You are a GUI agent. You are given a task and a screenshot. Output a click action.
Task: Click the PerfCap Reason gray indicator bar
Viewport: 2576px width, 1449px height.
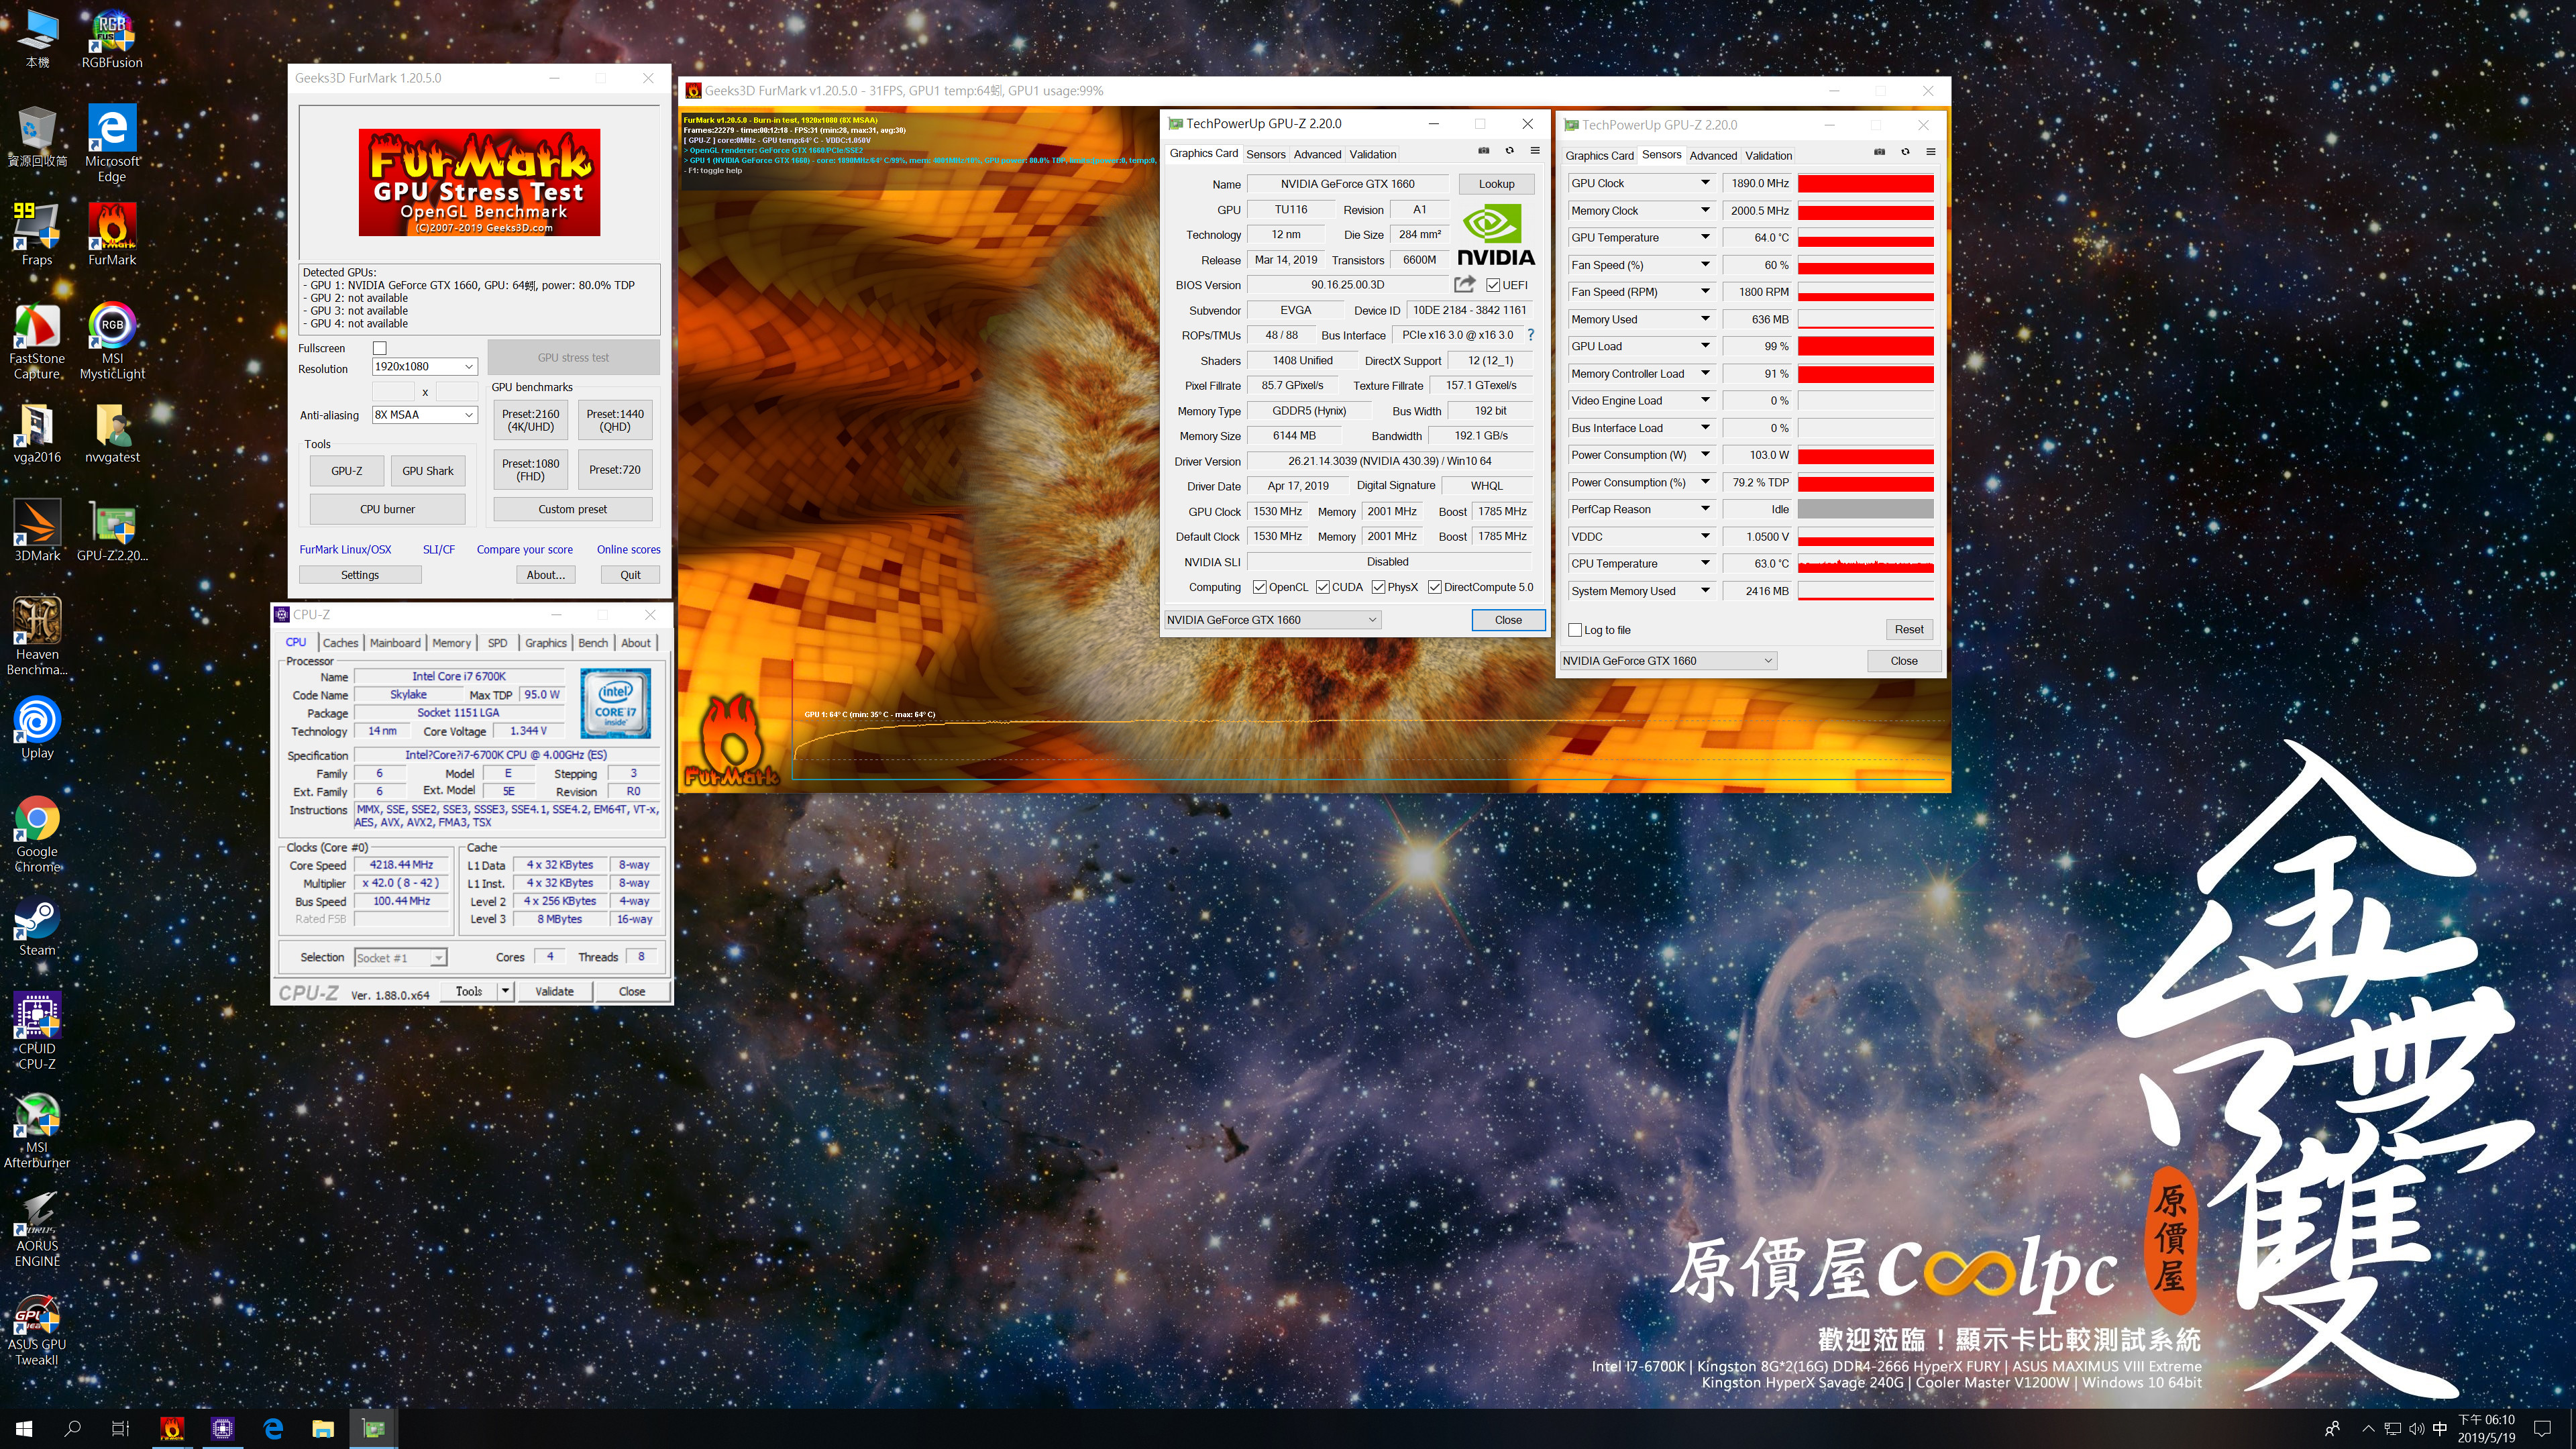[1865, 509]
